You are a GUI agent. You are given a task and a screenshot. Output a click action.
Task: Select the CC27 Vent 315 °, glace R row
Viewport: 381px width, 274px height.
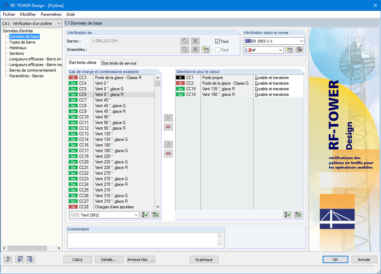pos(111,201)
